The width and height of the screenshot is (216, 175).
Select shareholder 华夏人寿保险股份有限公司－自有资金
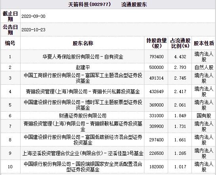tap(83, 57)
